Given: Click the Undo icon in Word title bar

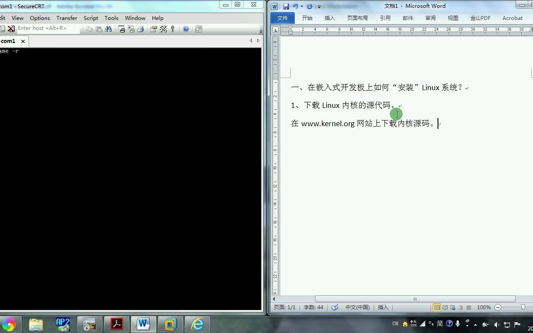Looking at the screenshot, I should pos(296,6).
